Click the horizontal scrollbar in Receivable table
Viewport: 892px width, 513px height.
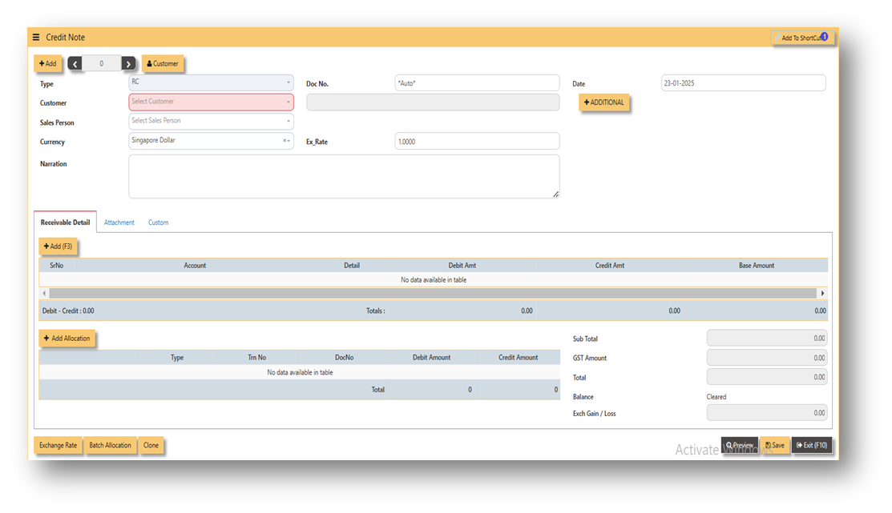[433, 294]
